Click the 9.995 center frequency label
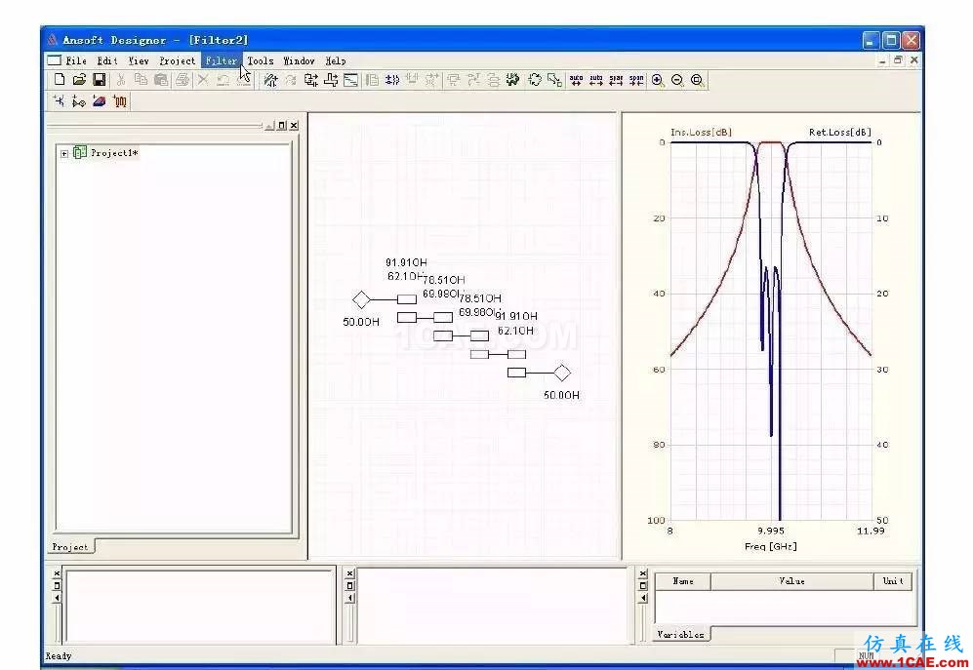973x670 pixels. (x=771, y=532)
